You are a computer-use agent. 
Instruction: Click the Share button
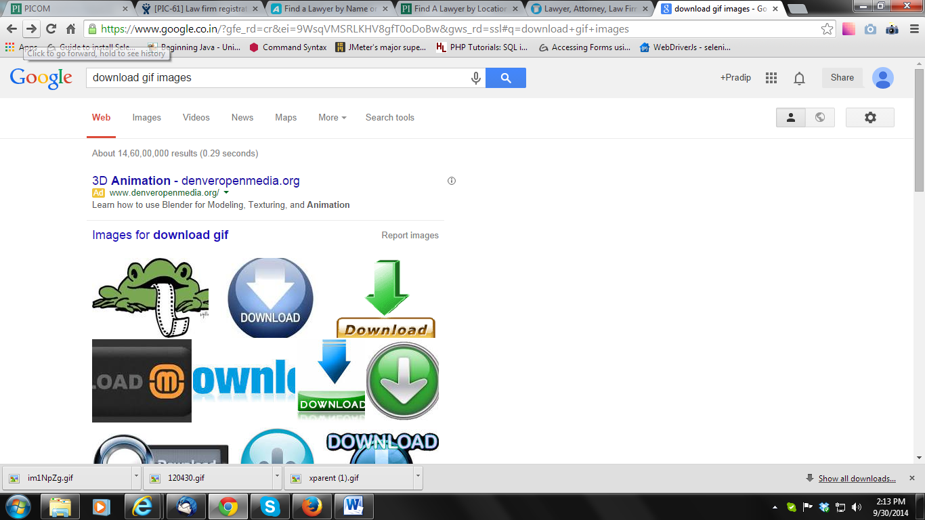(x=842, y=78)
